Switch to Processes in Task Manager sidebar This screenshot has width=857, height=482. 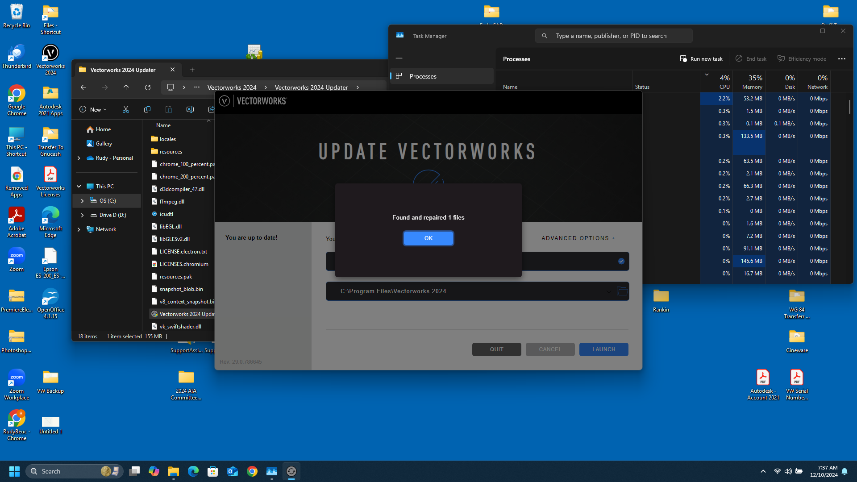[x=422, y=76]
